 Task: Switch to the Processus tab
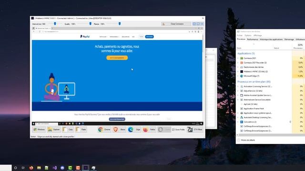(x=241, y=39)
